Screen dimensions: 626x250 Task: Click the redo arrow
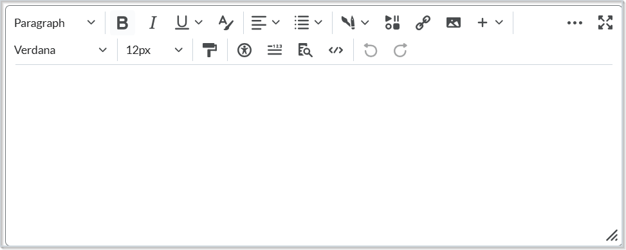(x=400, y=50)
